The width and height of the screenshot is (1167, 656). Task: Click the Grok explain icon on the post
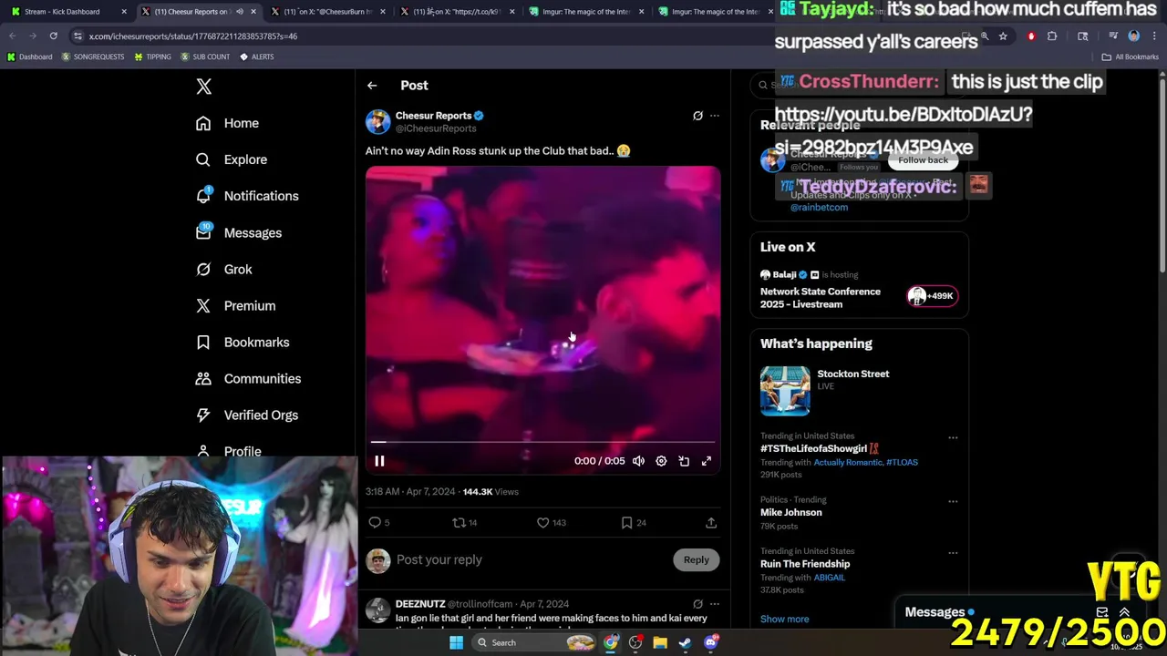(x=697, y=116)
